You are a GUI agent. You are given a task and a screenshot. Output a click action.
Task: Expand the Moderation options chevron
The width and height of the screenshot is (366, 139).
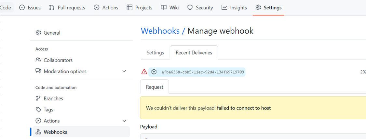point(124,71)
